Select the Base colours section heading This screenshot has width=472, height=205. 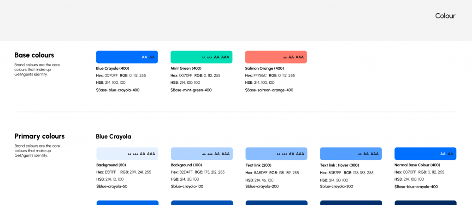point(34,55)
